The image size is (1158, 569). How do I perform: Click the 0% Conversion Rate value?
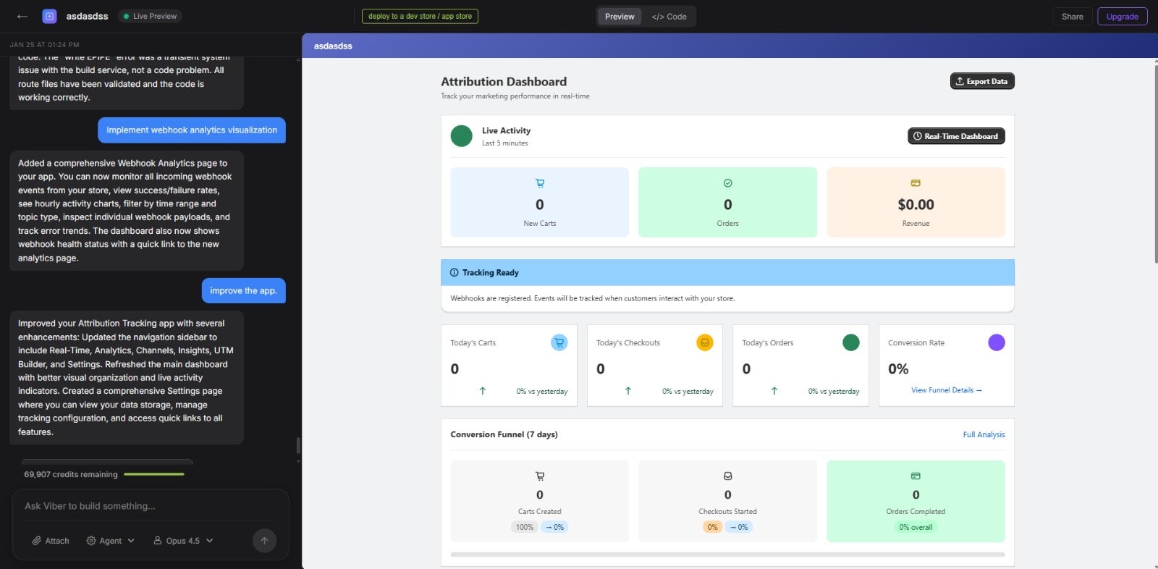click(x=898, y=369)
